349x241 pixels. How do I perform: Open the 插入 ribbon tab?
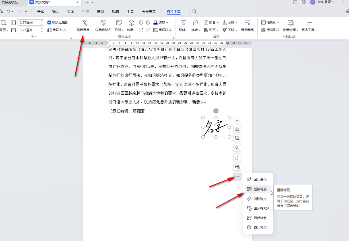(x=56, y=12)
